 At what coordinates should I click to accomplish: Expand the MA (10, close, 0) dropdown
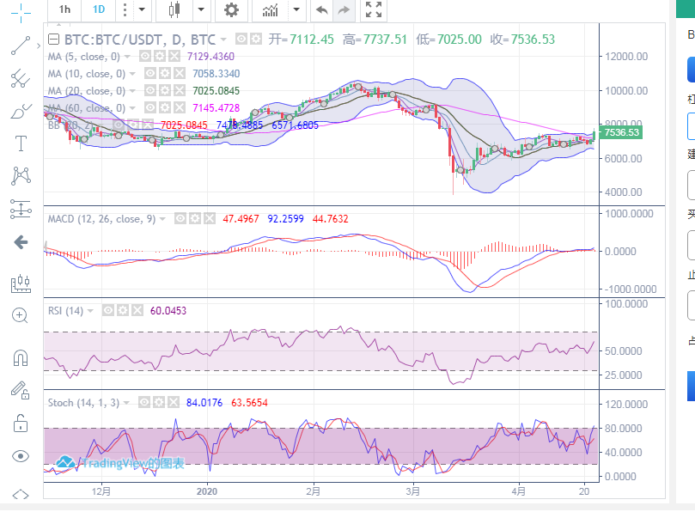point(132,74)
